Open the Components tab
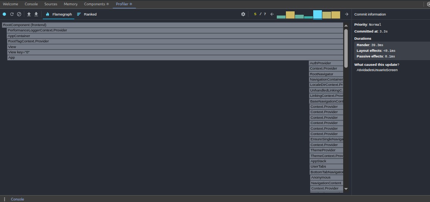Viewport: 430px width, 202px height. pyautogui.click(x=96, y=4)
